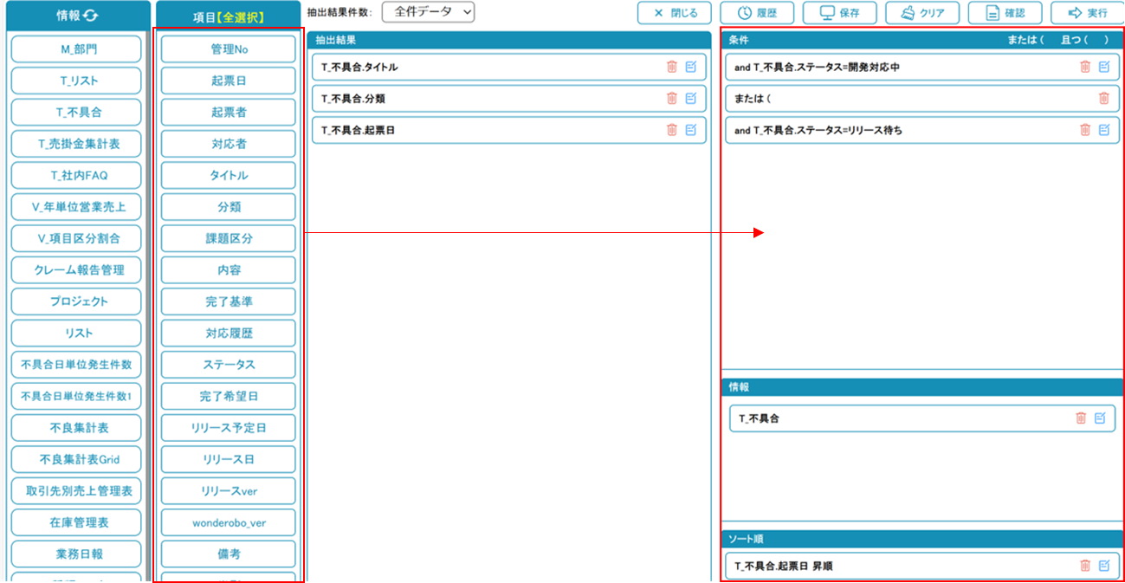This screenshot has width=1125, height=583.
Task: Select the T_不具合 table in 情報 list
Action: [x=76, y=112]
